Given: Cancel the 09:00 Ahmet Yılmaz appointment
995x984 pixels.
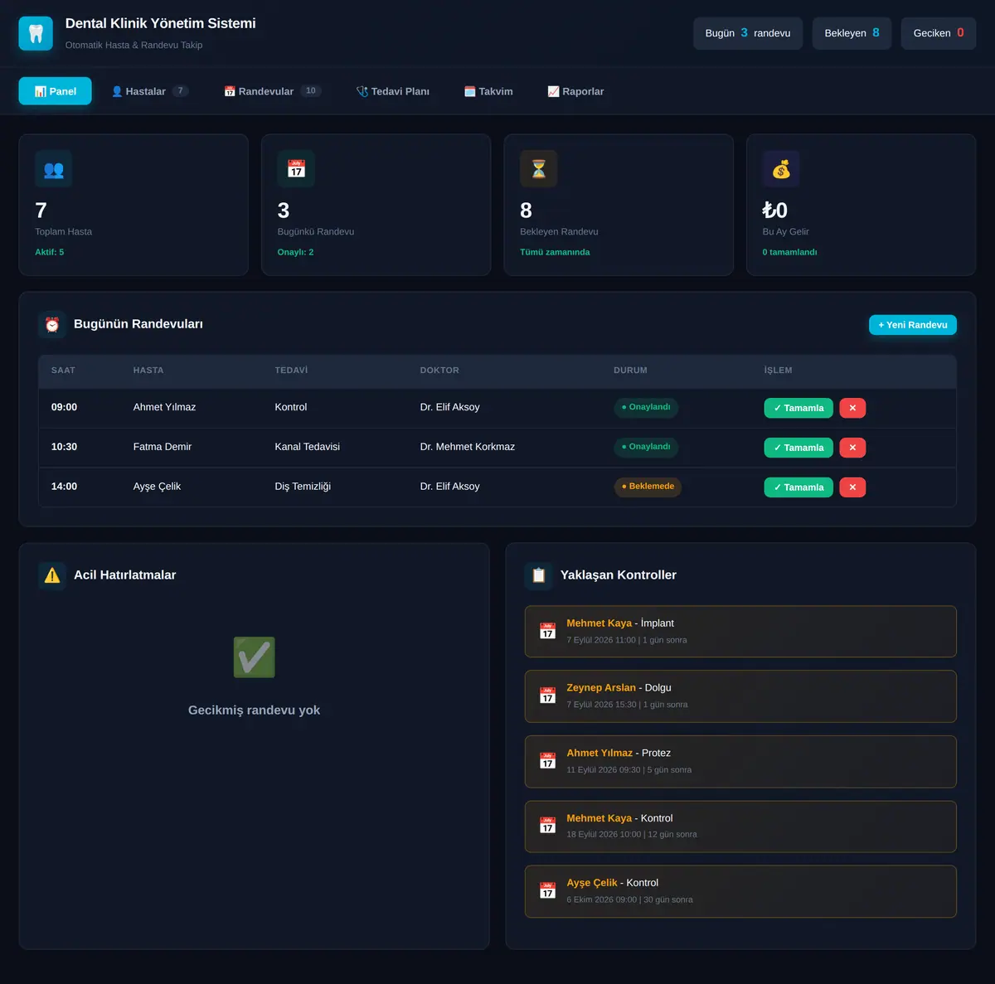Looking at the screenshot, I should click(852, 408).
